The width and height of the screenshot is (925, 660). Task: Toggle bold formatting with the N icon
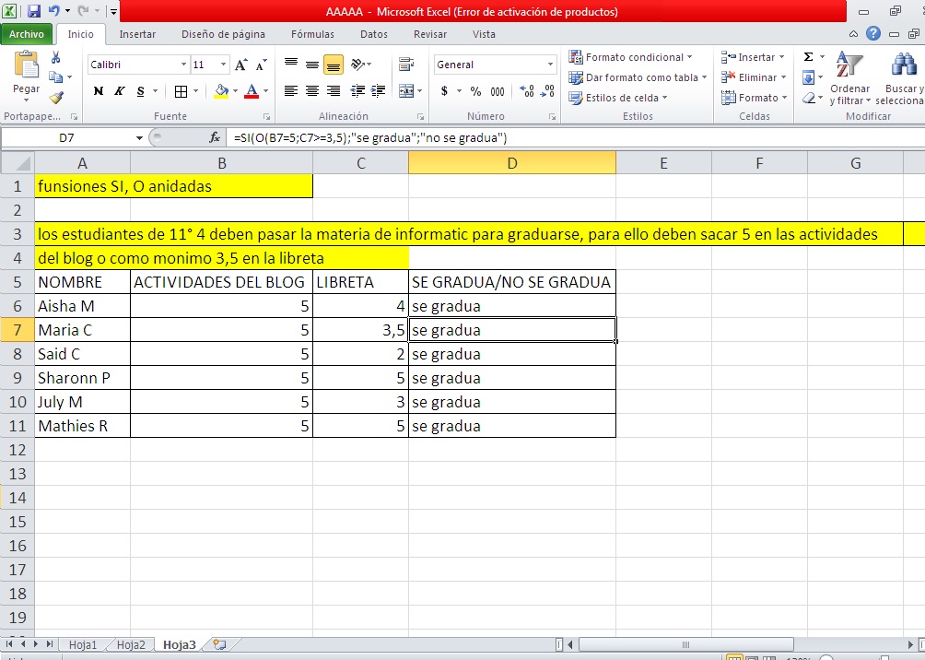pos(98,91)
